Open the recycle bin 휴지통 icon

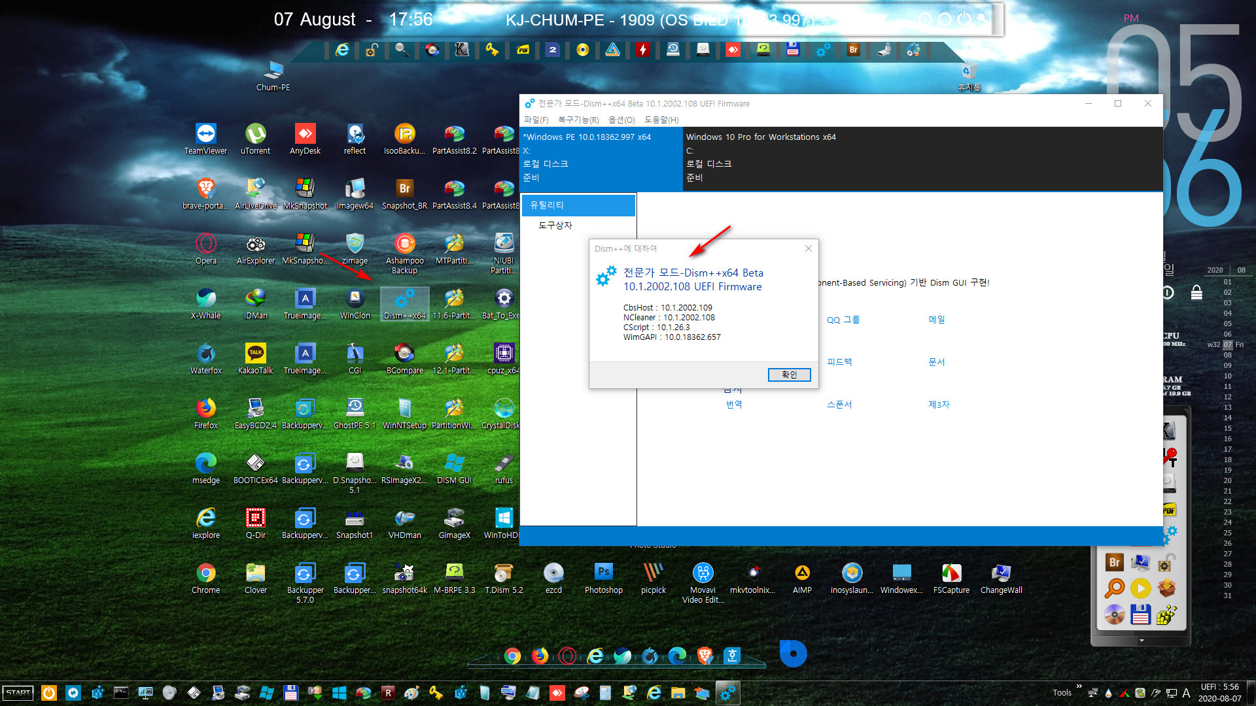click(x=969, y=77)
